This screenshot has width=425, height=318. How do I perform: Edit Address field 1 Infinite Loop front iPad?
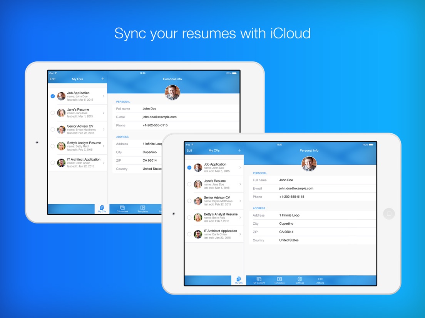(313, 215)
